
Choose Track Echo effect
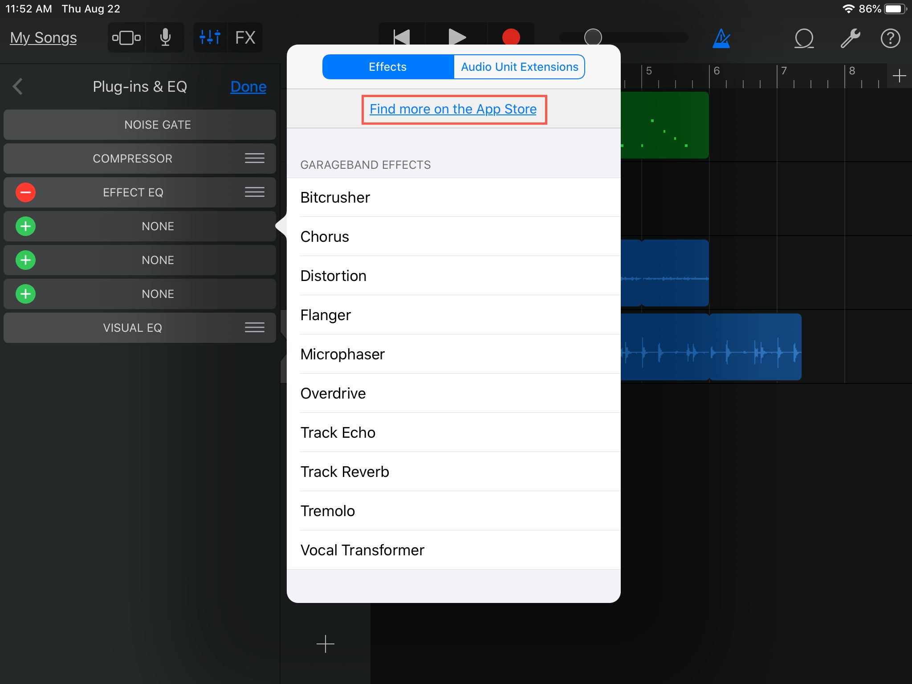point(454,432)
